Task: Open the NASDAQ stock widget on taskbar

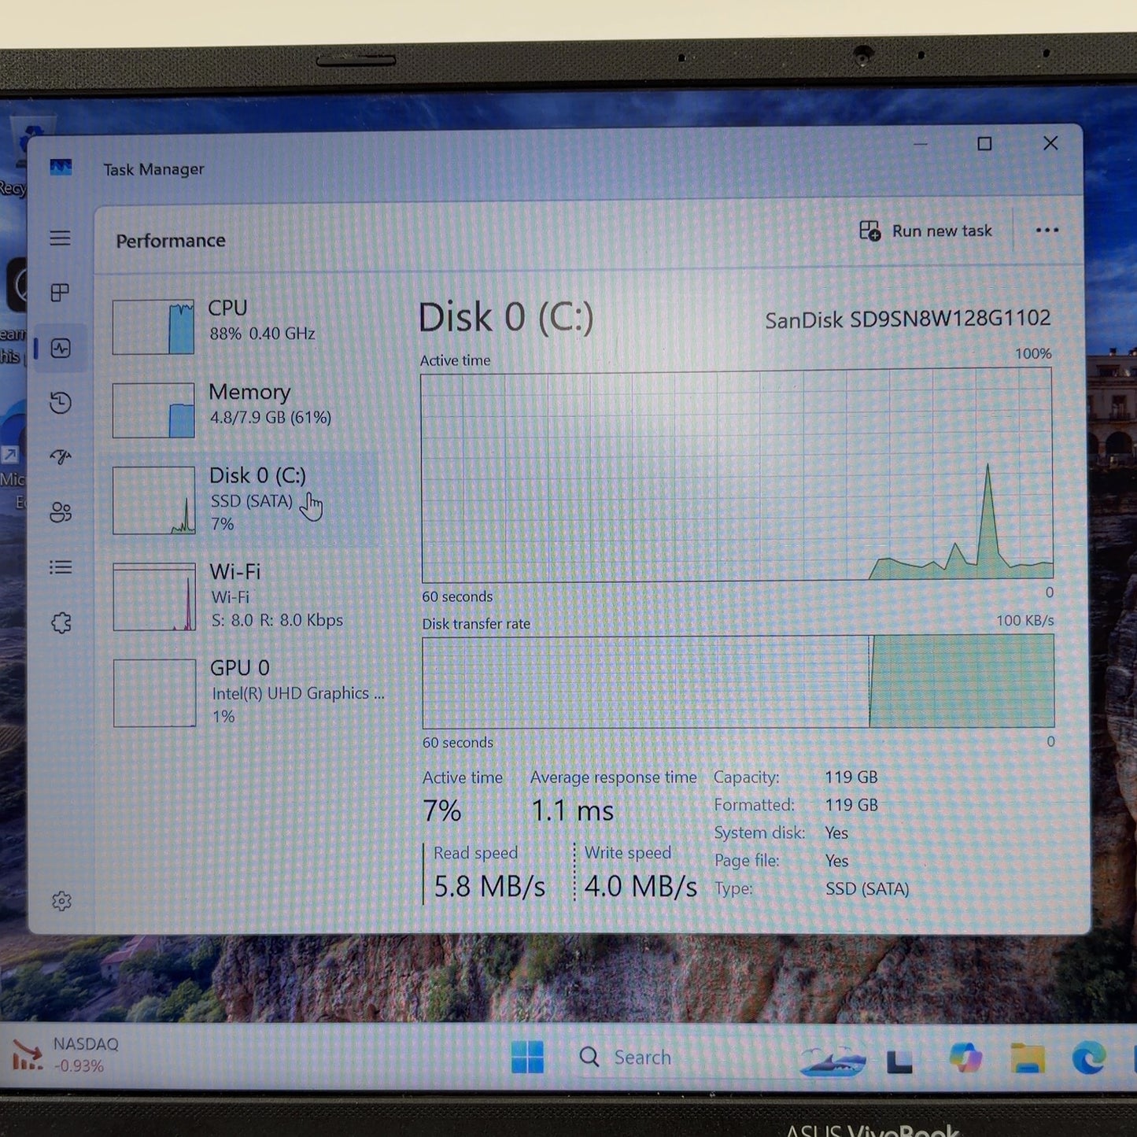Action: pyautogui.click(x=66, y=1054)
